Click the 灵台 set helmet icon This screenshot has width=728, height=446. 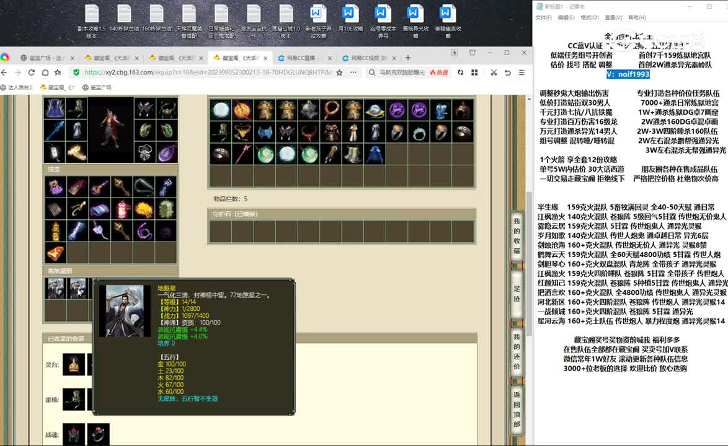tap(74, 365)
